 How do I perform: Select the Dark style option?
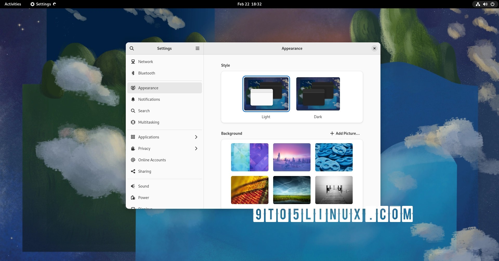click(x=318, y=94)
